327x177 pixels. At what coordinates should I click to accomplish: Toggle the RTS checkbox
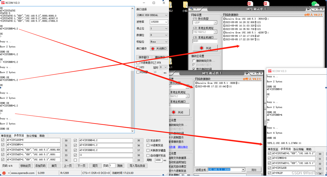pyautogui.click(x=138, y=67)
